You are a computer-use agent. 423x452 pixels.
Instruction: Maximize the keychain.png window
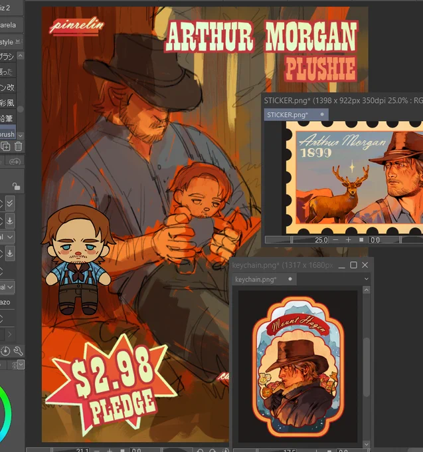tap(353, 265)
